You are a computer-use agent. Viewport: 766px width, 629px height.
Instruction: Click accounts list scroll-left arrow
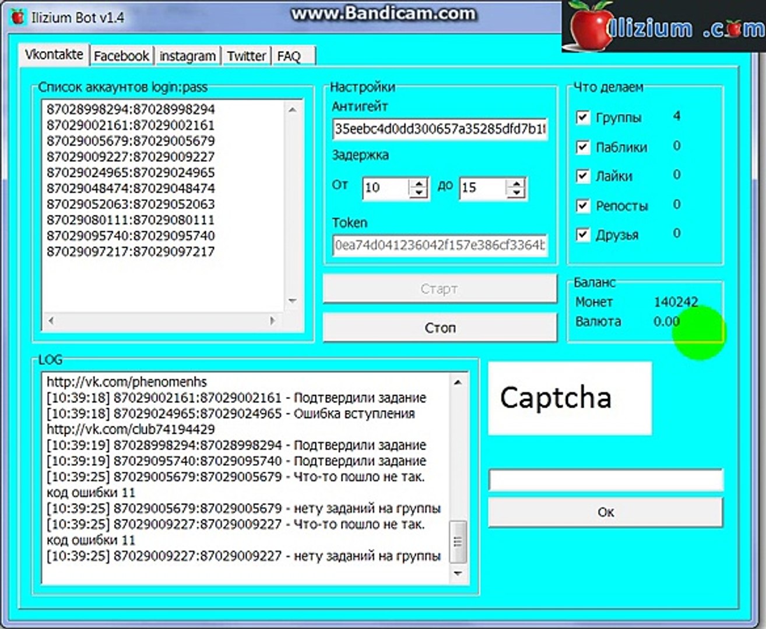pyautogui.click(x=51, y=320)
